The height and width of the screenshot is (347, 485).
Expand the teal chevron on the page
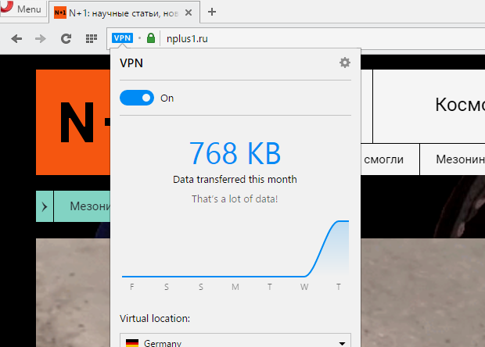coord(45,206)
